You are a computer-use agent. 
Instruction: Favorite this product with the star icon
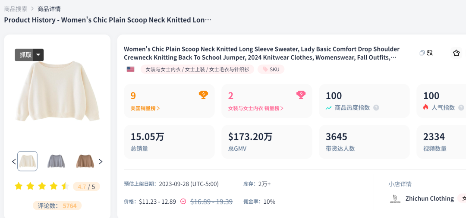coord(456,53)
